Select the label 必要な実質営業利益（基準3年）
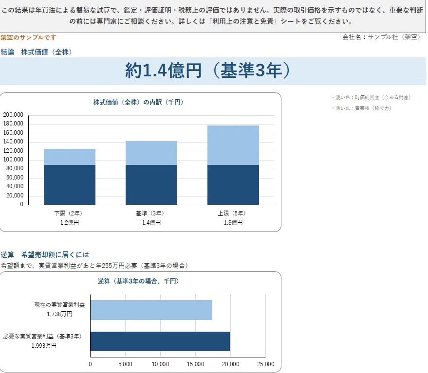 point(42,336)
